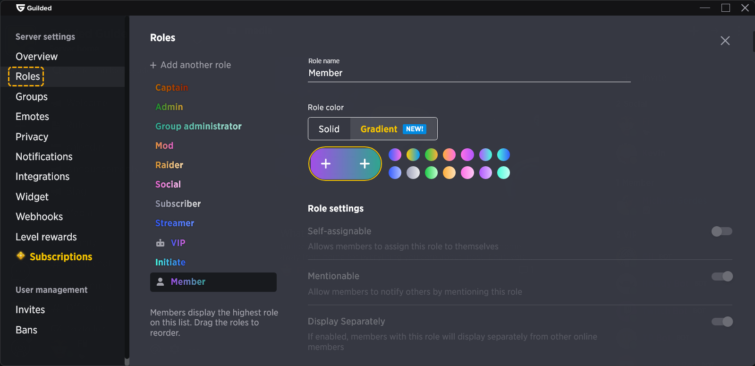
Task: Click the plus icon beside Add another role
Action: point(153,65)
